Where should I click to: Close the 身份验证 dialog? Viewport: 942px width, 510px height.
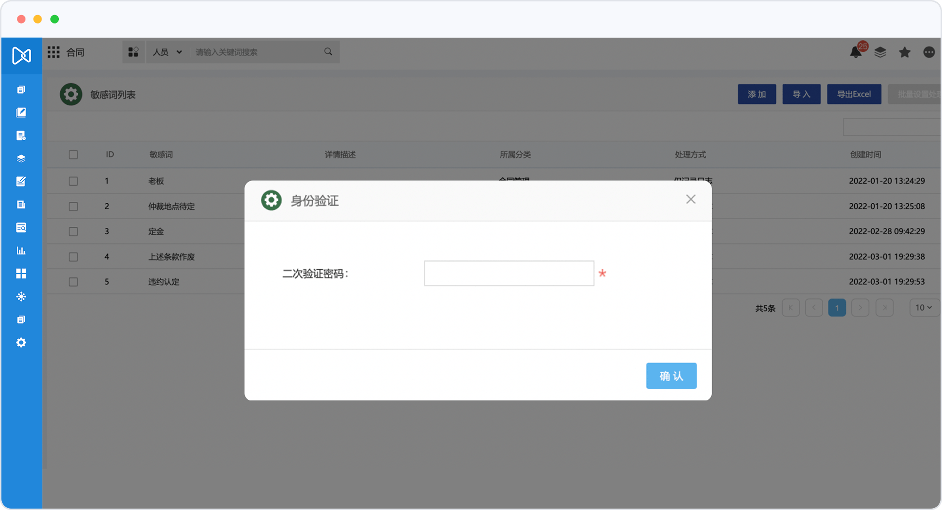pos(690,199)
